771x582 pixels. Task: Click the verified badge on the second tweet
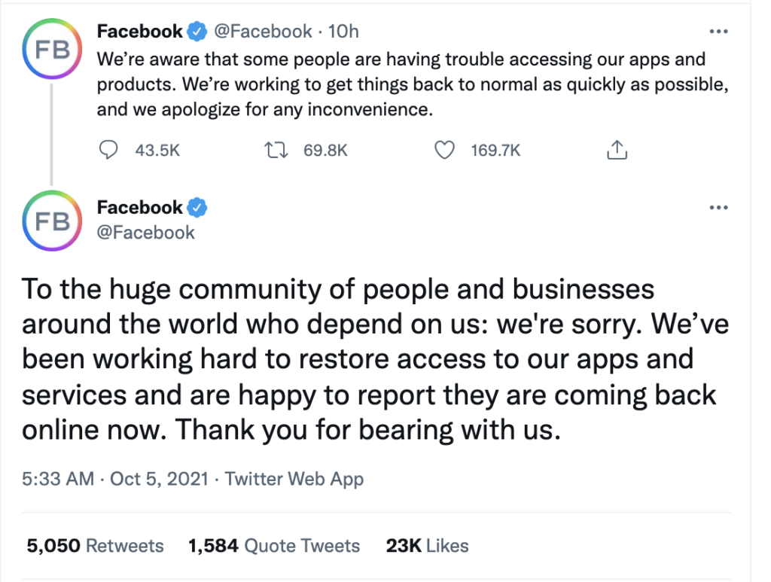197,208
